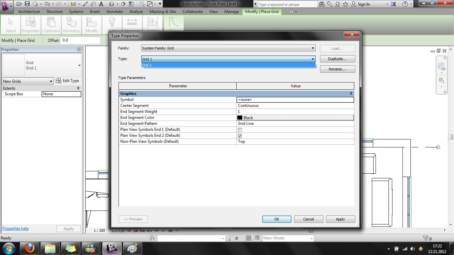
Task: Click the binoculars search icon
Action: 322,4
